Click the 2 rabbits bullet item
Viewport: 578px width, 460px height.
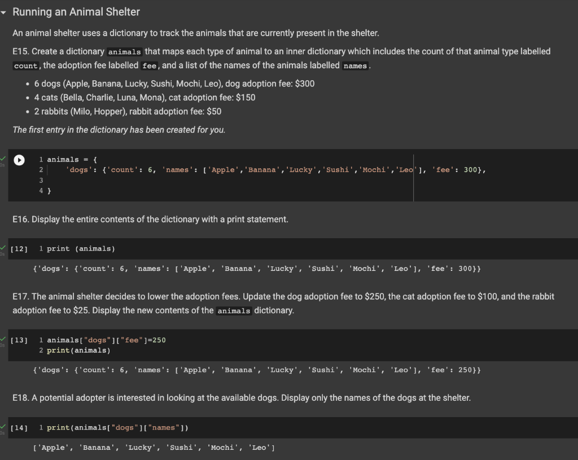[128, 112]
